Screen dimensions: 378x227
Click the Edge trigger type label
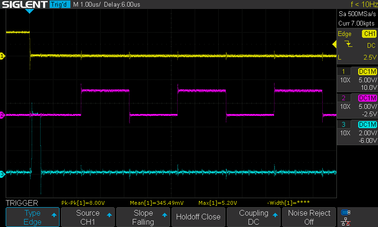pos(344,34)
